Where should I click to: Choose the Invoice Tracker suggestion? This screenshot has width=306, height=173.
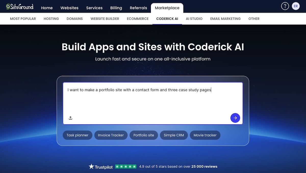pos(111,135)
